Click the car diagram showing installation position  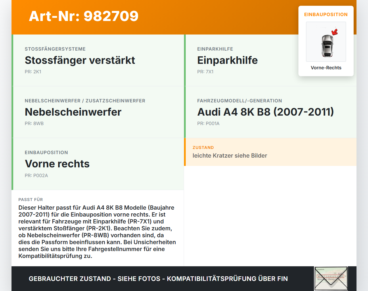[326, 42]
